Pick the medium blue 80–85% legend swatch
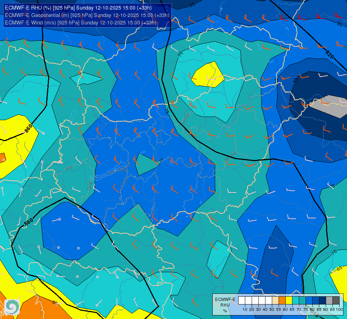Screen dimensions: 347x319 (316, 301)
